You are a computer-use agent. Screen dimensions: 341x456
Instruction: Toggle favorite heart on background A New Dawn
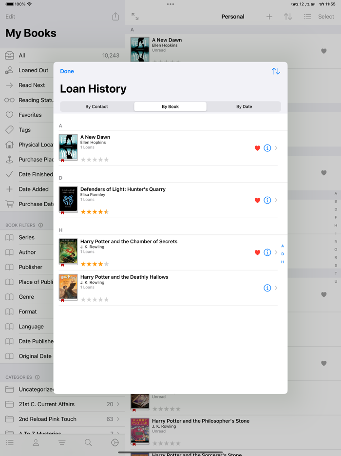(324, 51)
